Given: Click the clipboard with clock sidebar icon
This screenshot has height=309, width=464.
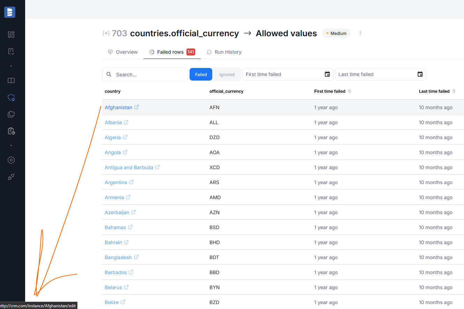Looking at the screenshot, I should tap(11, 131).
